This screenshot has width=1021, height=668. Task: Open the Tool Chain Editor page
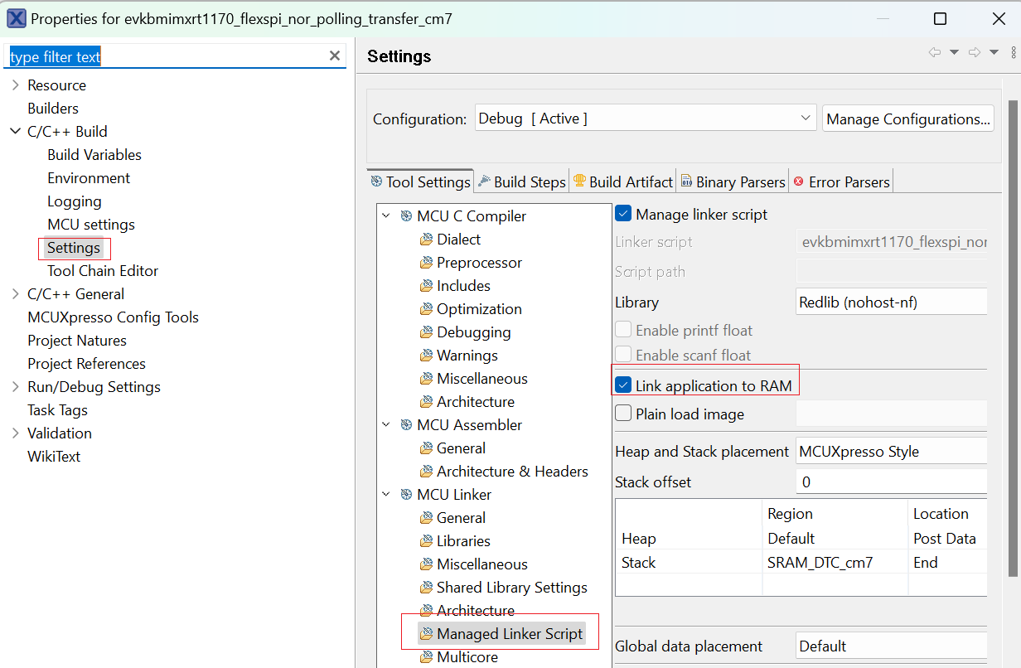tap(103, 271)
